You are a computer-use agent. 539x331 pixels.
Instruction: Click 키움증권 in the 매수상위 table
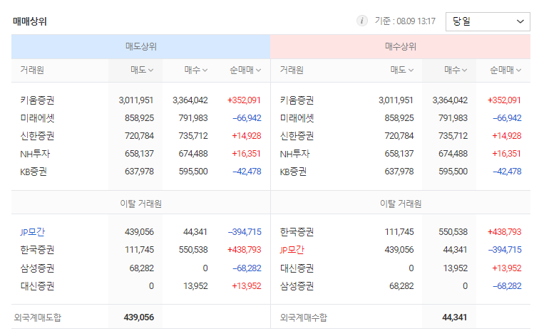click(x=297, y=100)
